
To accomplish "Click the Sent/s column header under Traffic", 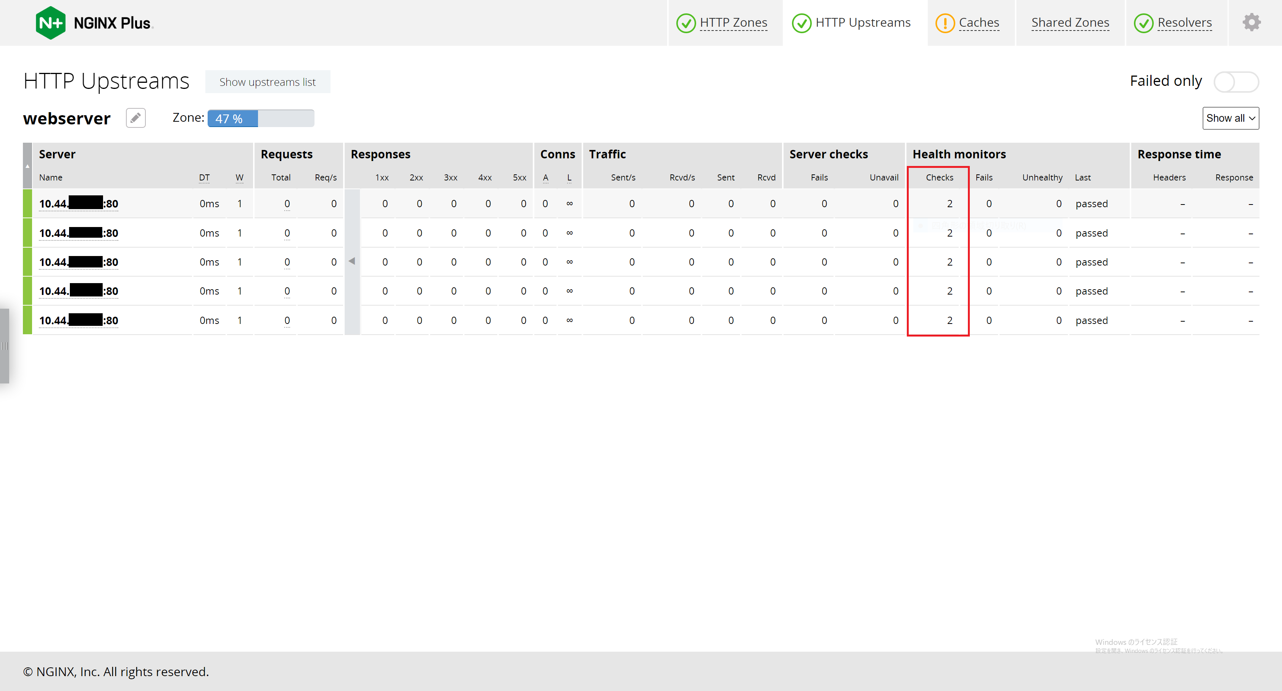I will pyautogui.click(x=623, y=177).
